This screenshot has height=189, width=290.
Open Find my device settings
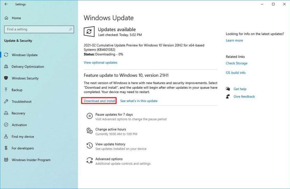(23, 136)
